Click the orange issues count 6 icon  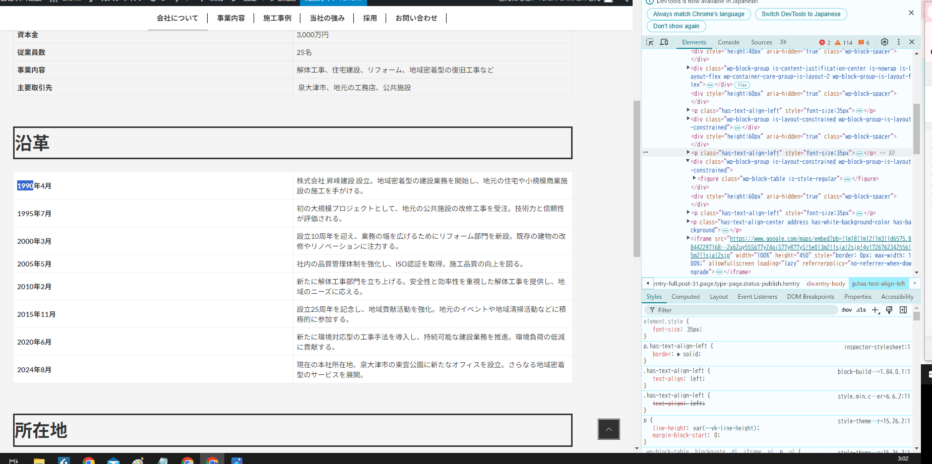point(864,43)
